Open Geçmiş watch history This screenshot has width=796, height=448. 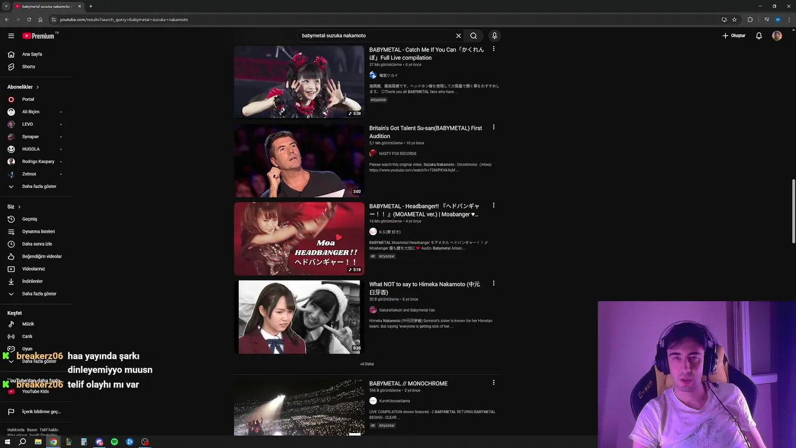coord(35,219)
